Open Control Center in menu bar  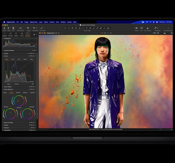click(154, 22)
